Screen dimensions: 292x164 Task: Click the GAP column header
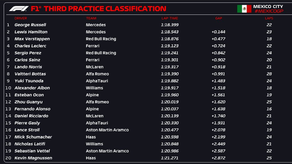click(x=218, y=18)
